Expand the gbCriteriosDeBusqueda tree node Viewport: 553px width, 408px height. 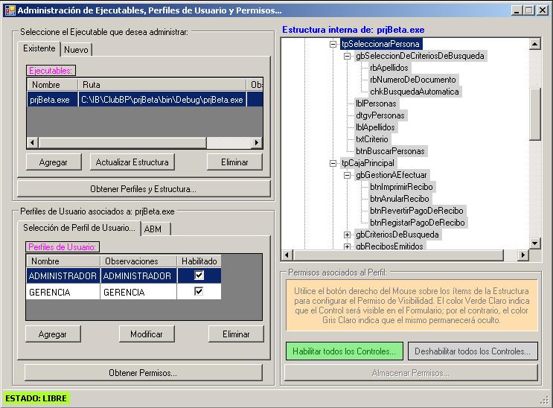(x=347, y=235)
